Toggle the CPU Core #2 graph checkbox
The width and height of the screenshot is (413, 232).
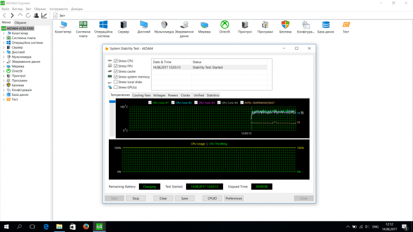pyautogui.click(x=173, y=102)
